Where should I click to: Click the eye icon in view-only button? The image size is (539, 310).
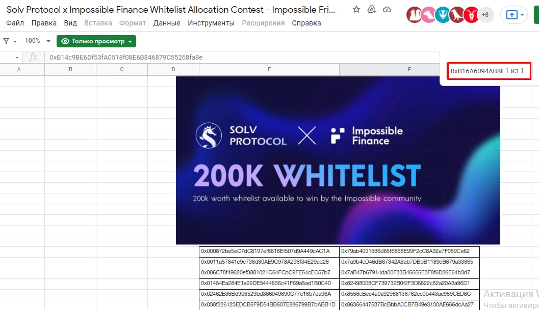[x=65, y=41]
